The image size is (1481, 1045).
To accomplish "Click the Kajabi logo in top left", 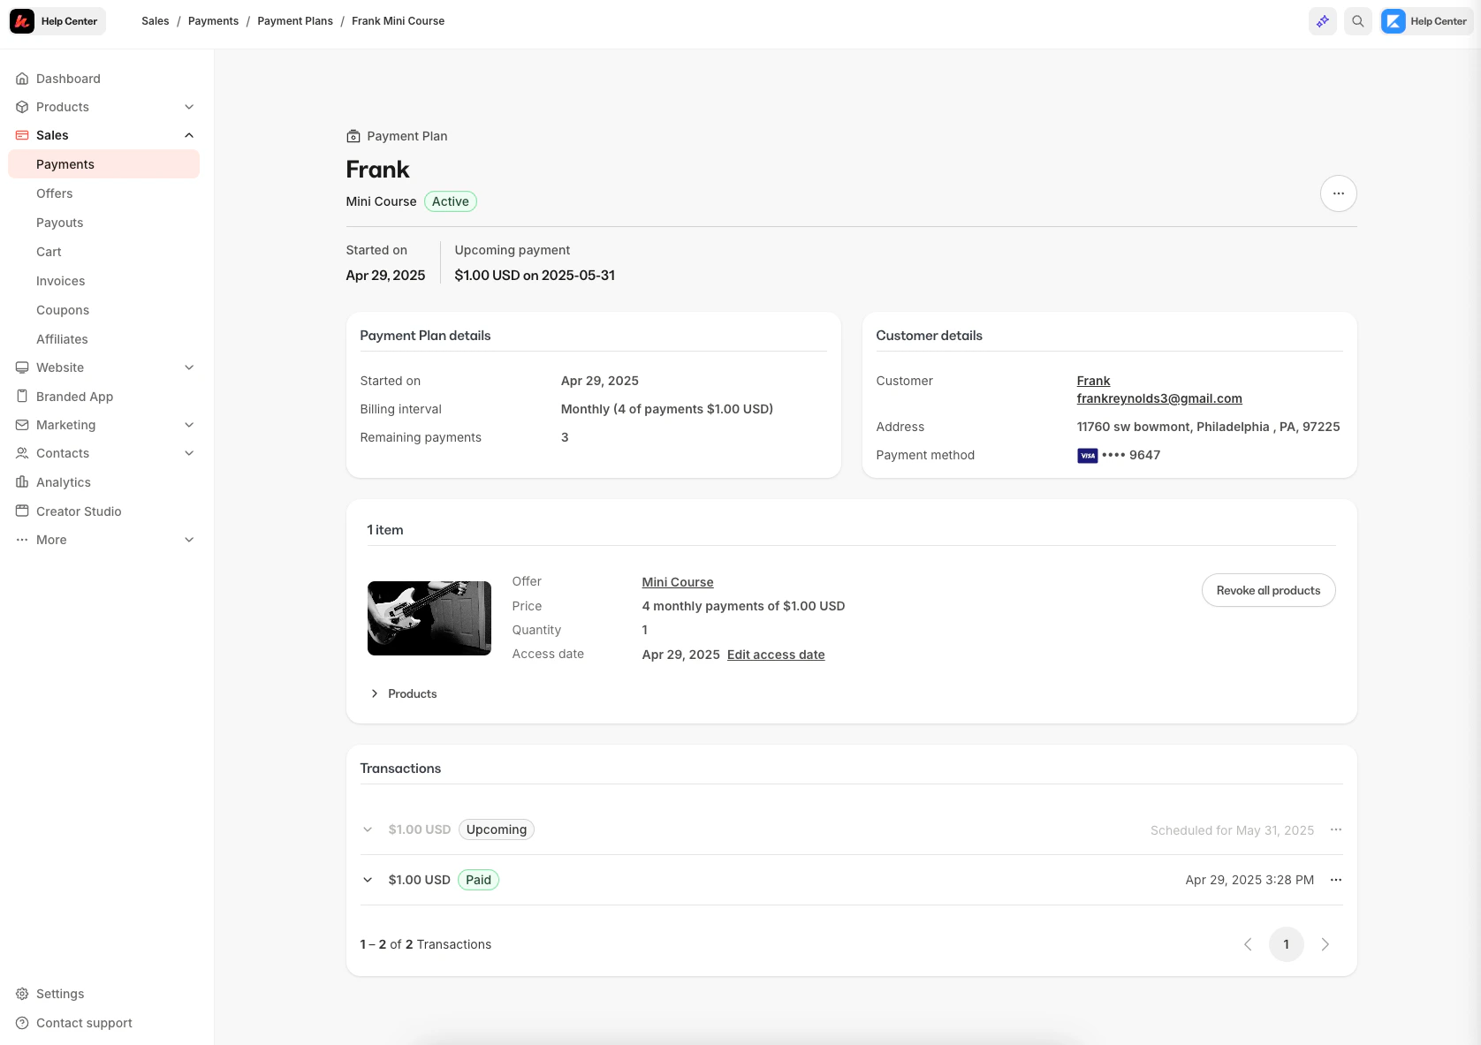I will (22, 21).
